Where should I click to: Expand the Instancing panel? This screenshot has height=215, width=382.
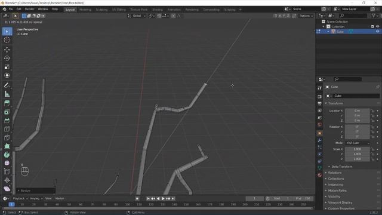(335, 185)
